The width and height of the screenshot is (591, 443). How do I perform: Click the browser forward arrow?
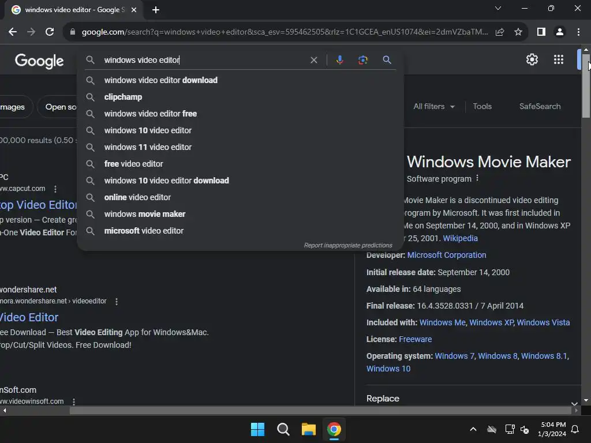pyautogui.click(x=31, y=32)
